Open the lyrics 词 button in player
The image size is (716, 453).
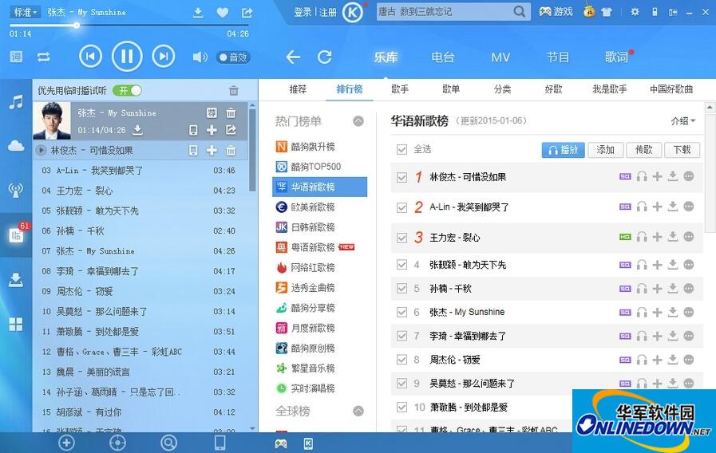click(x=16, y=57)
